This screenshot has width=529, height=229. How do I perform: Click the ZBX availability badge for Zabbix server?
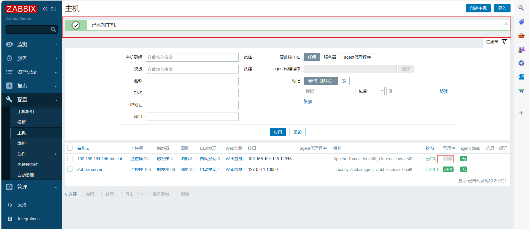point(448,170)
